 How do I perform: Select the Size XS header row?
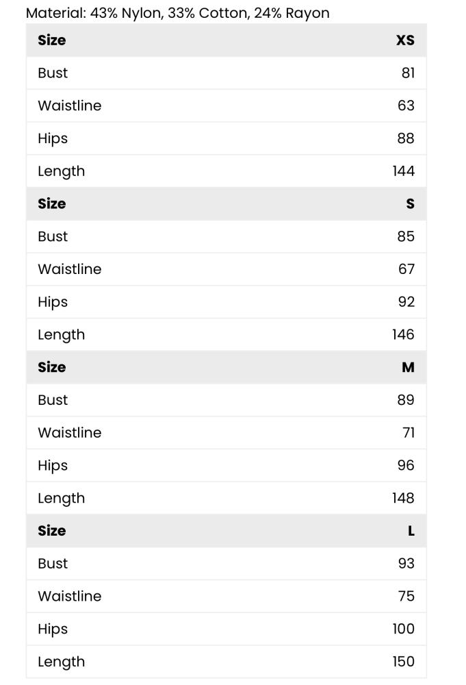pos(226,40)
